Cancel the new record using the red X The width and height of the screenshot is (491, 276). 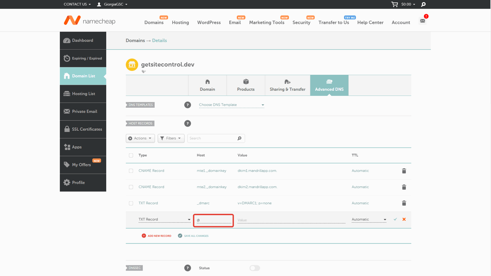click(x=404, y=219)
